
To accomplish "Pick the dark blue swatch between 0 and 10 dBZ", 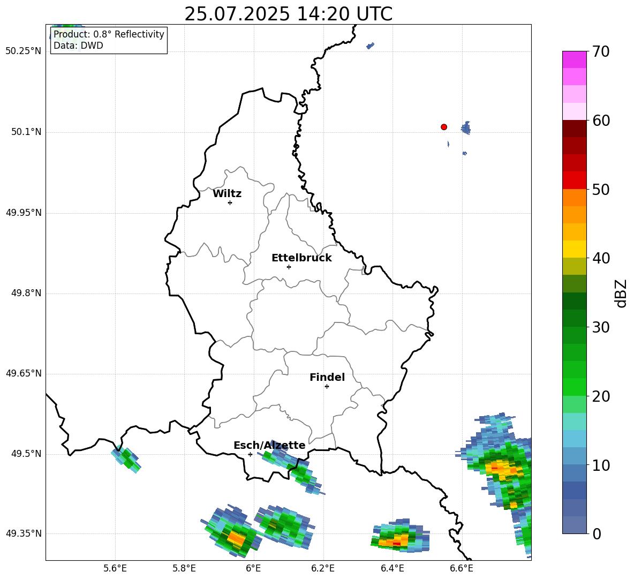I will [x=574, y=490].
